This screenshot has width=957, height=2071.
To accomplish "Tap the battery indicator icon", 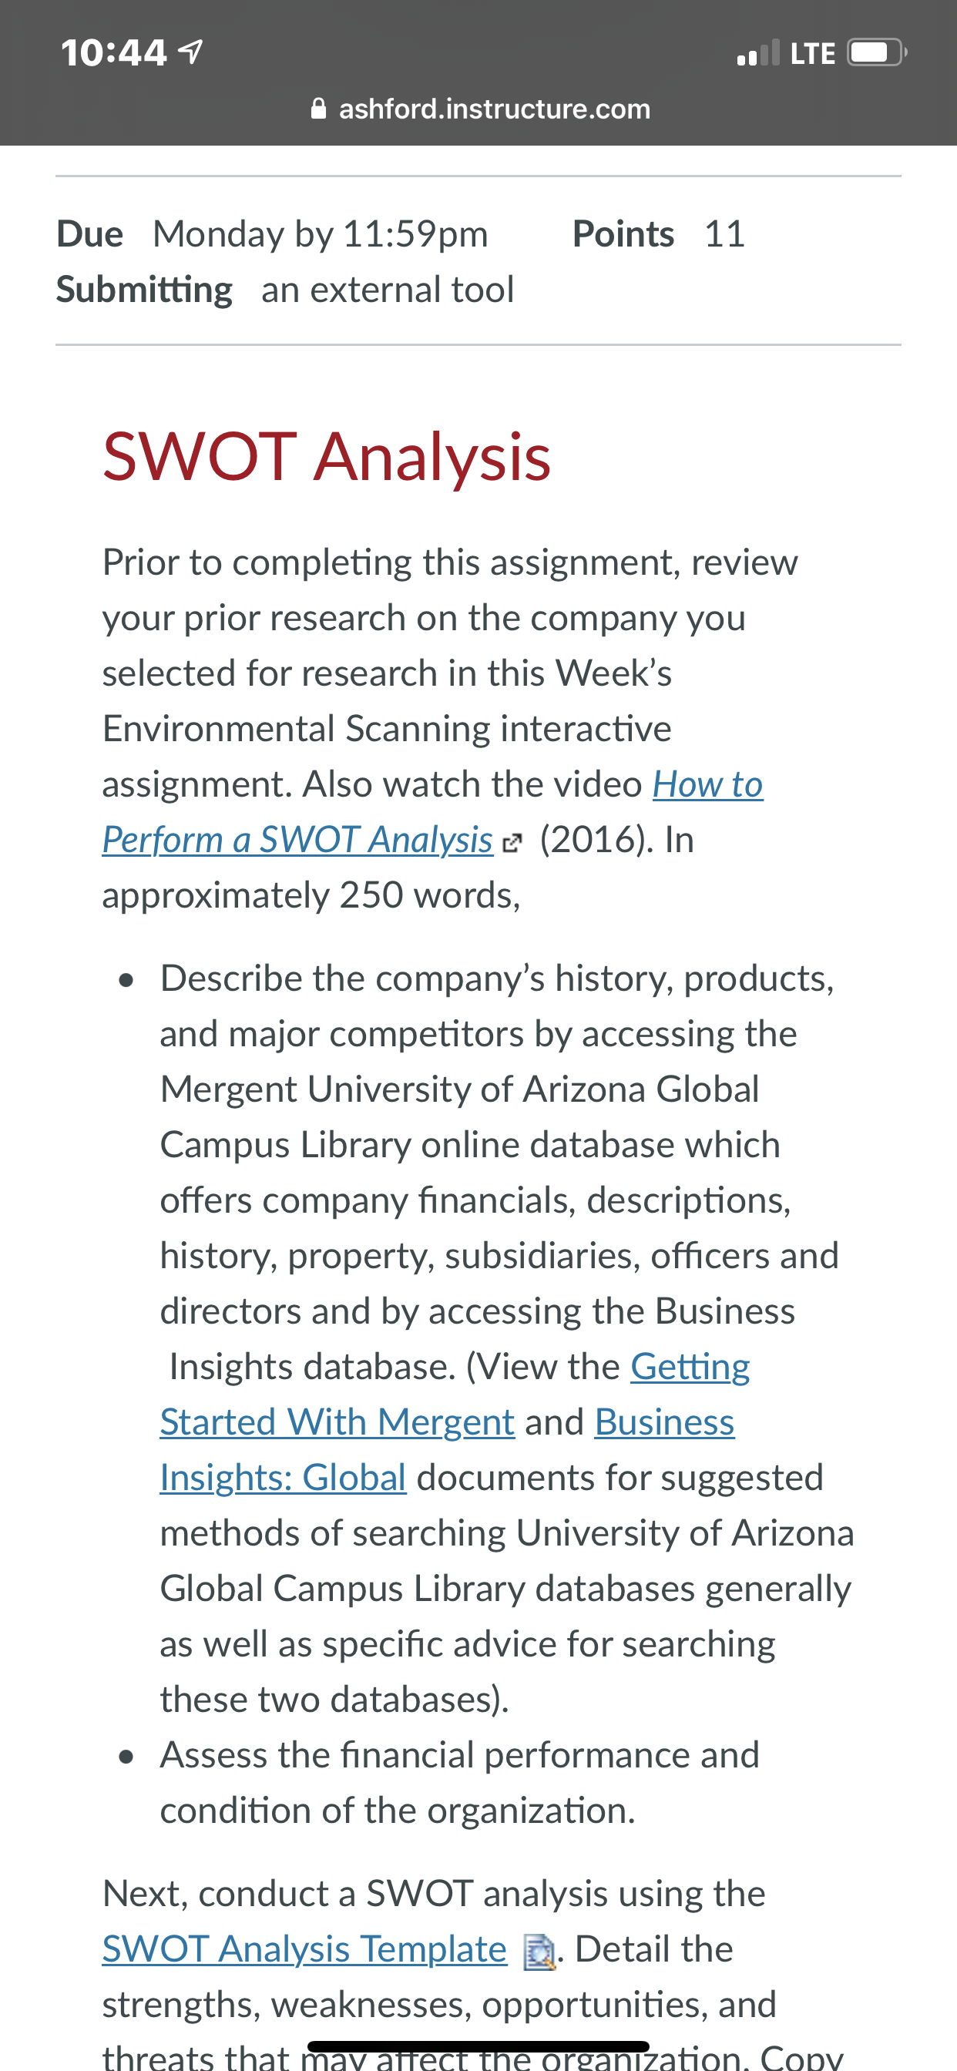I will coord(877,53).
